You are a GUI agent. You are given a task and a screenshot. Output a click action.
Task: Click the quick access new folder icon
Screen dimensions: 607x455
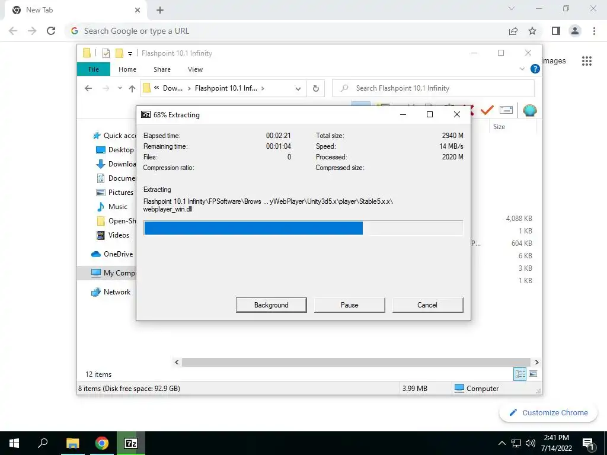click(x=119, y=53)
